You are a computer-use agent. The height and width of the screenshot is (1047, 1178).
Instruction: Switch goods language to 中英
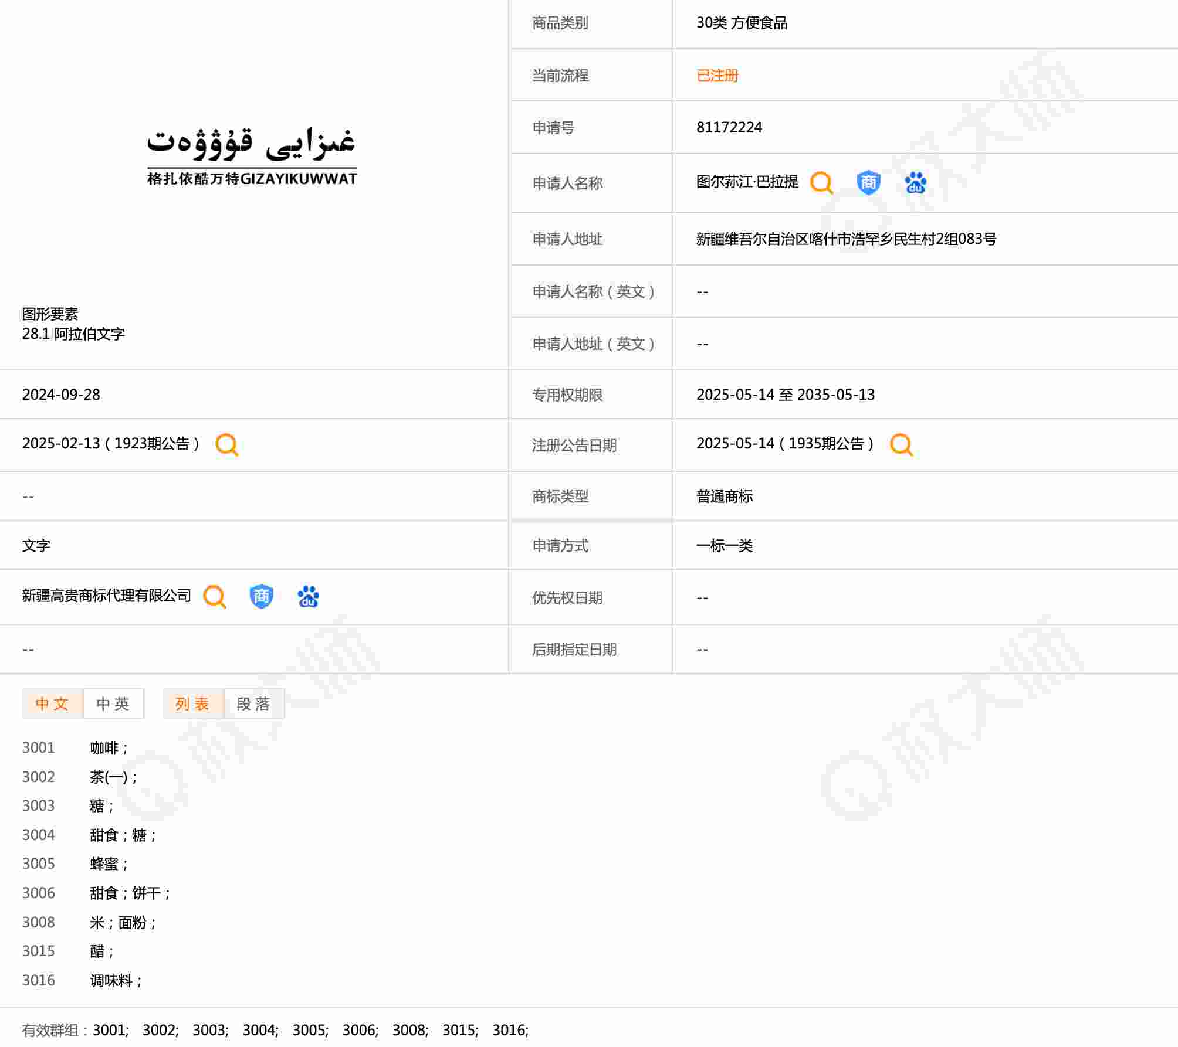coord(113,703)
